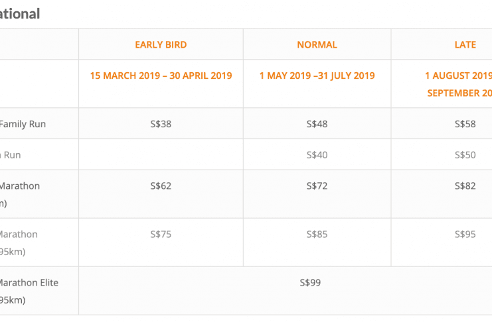
Task: Click the EARLY BIRD column header
Action: pos(161,45)
